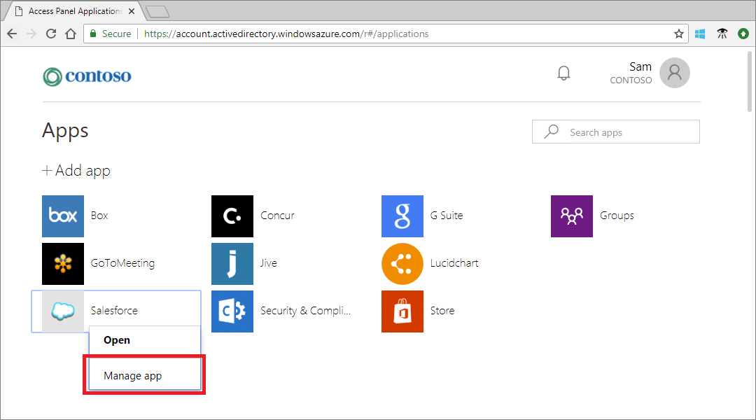
Task: Reload the page in the browser
Action: tap(51, 34)
